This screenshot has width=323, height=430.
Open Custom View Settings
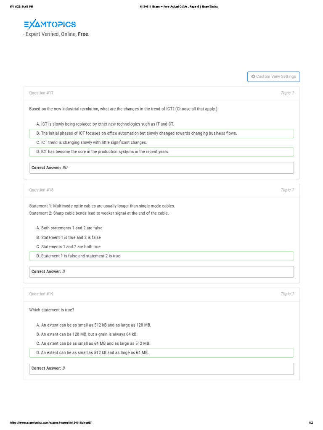(x=274, y=77)
